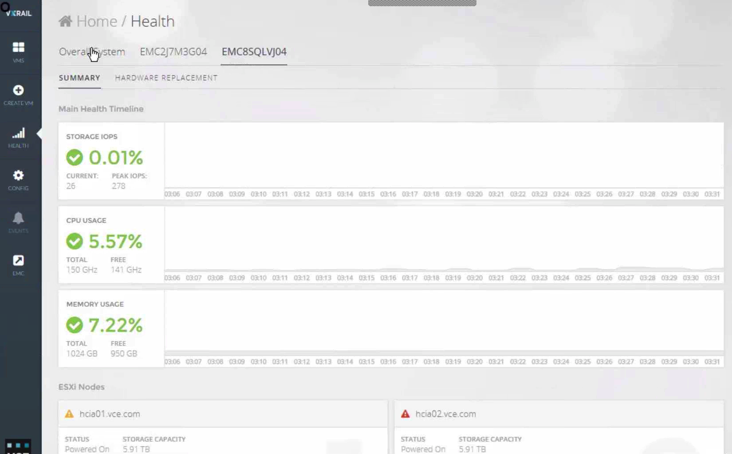Open the Config gear icon
732x454 pixels.
18,176
